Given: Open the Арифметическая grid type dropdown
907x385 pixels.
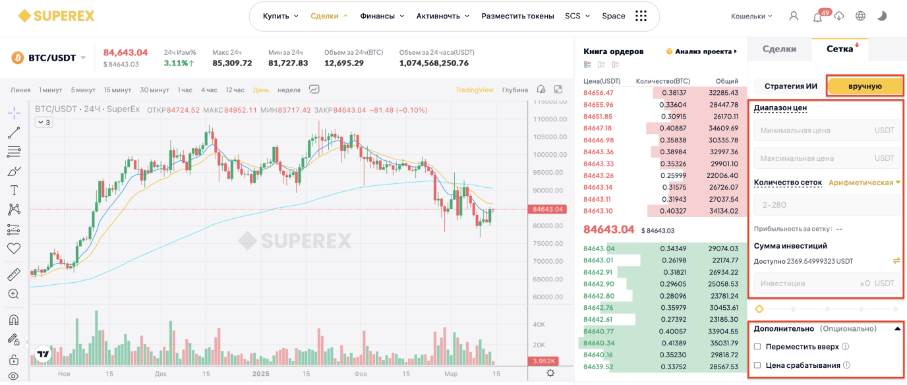Looking at the screenshot, I should click(865, 183).
